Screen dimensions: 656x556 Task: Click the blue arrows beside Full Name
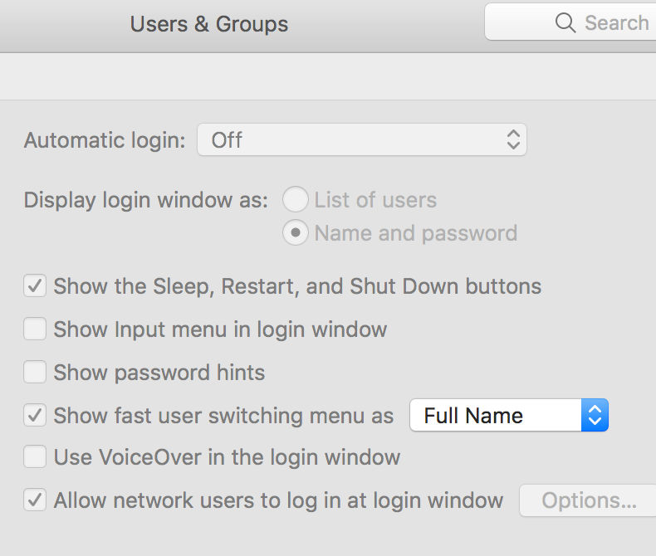[x=595, y=415]
